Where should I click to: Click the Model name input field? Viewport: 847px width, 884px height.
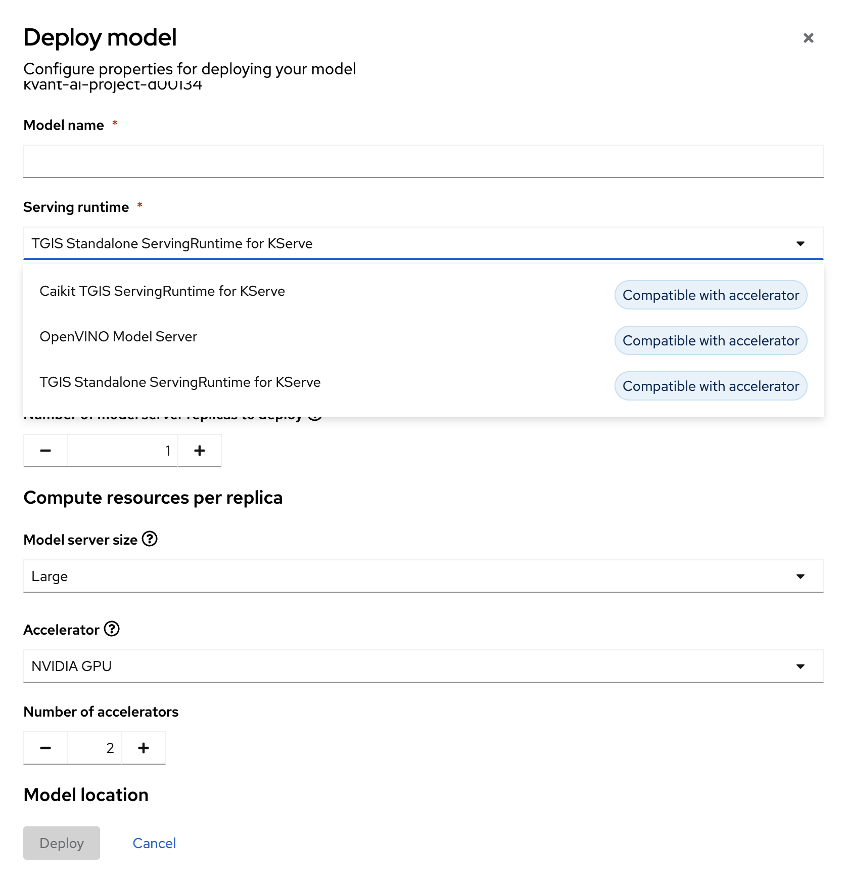point(423,161)
